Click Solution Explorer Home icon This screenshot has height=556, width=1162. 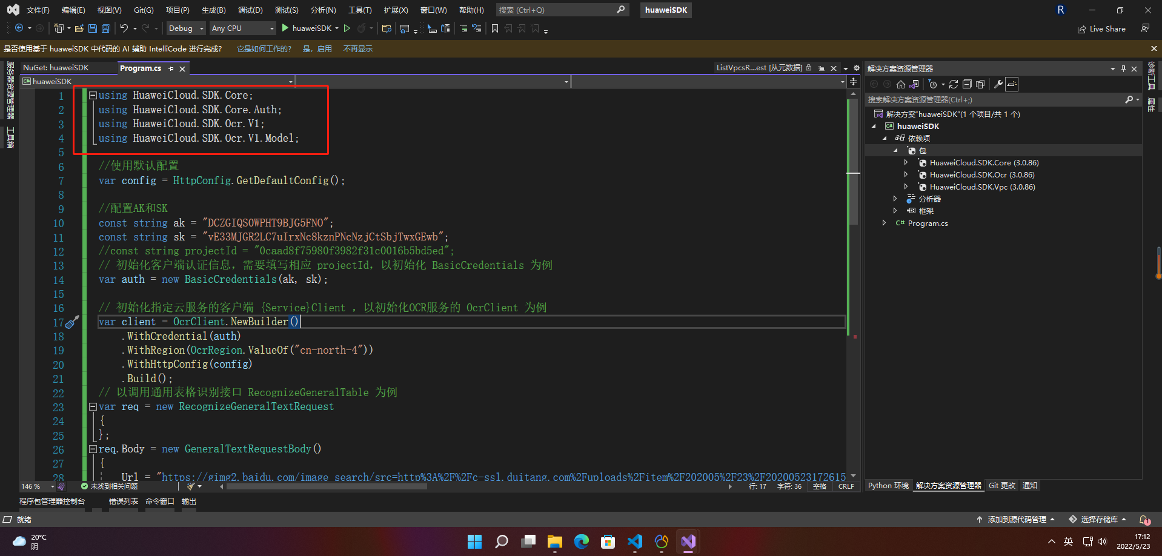coord(901,84)
